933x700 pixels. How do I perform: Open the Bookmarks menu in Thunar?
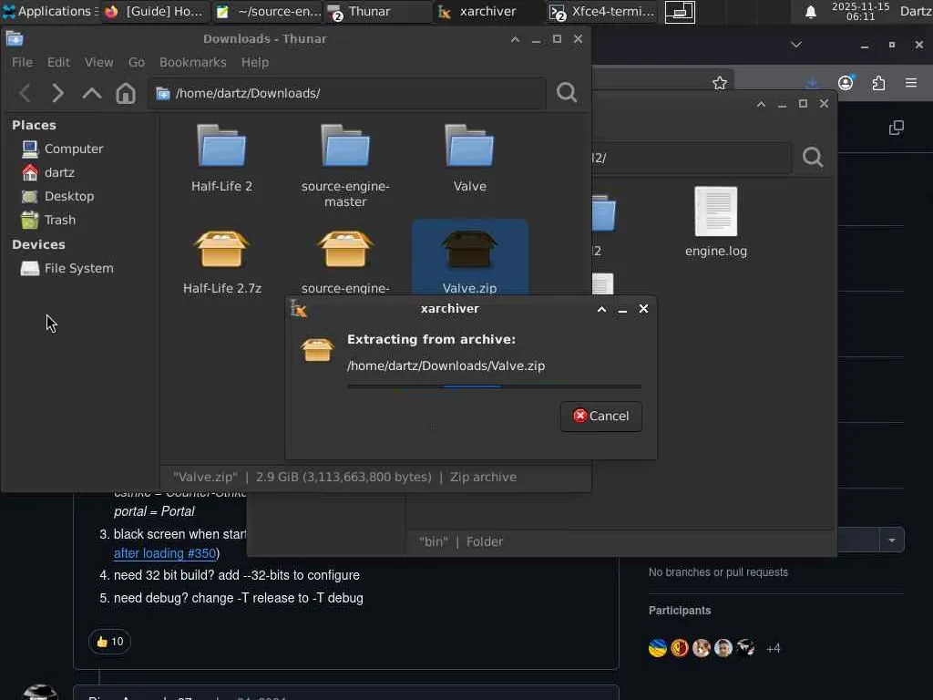pos(193,63)
